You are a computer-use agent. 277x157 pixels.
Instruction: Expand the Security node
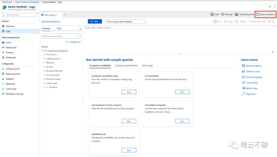(44, 66)
